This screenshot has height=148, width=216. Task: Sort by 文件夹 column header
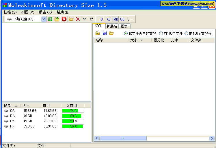click(x=202, y=40)
